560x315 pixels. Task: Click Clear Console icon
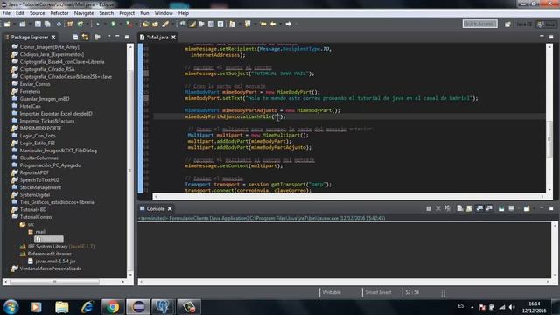(460, 208)
